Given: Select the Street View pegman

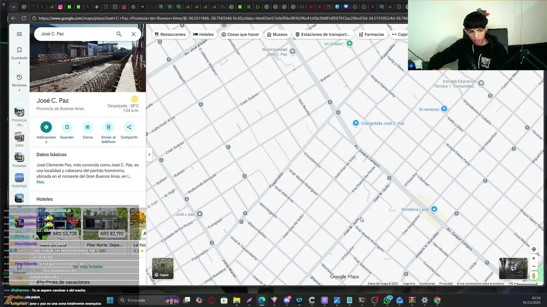Looking at the screenshot, I should point(534,276).
